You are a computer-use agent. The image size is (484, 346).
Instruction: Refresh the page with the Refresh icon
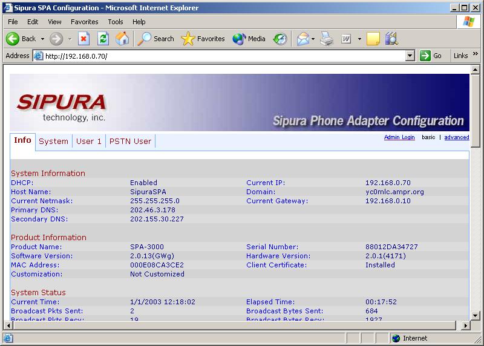pos(103,39)
